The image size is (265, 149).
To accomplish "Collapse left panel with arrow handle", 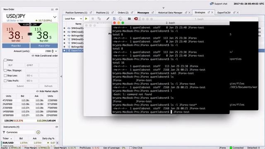I will 61,76.
